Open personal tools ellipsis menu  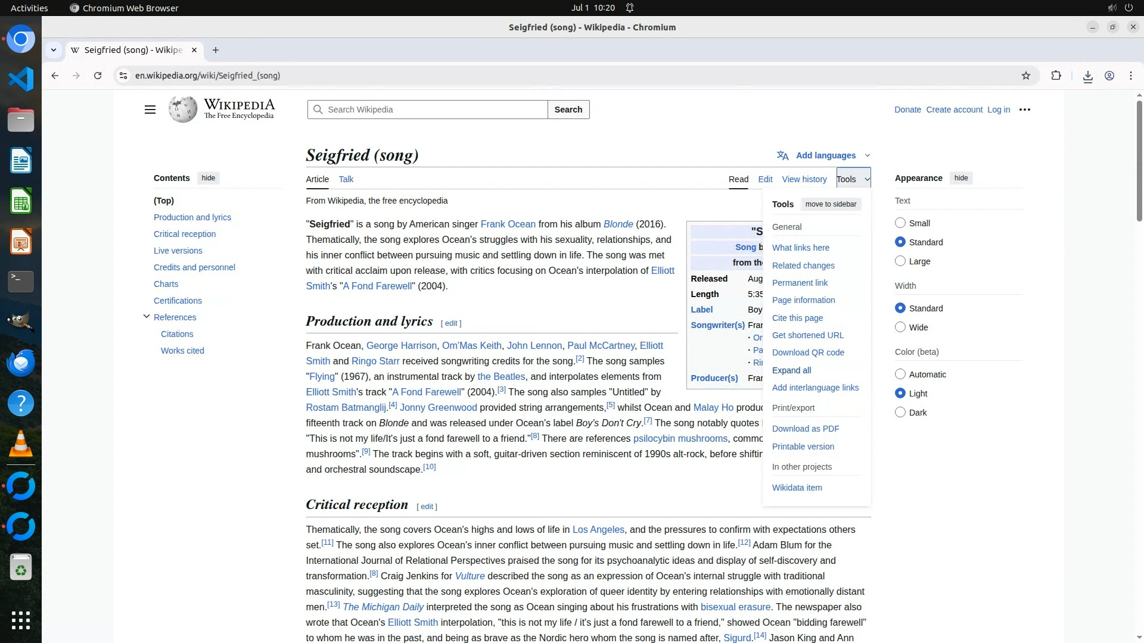[1024, 110]
